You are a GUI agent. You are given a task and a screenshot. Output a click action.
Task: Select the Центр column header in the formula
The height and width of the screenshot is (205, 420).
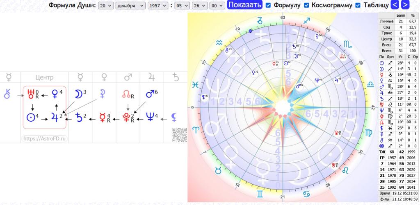pyautogui.click(x=44, y=77)
